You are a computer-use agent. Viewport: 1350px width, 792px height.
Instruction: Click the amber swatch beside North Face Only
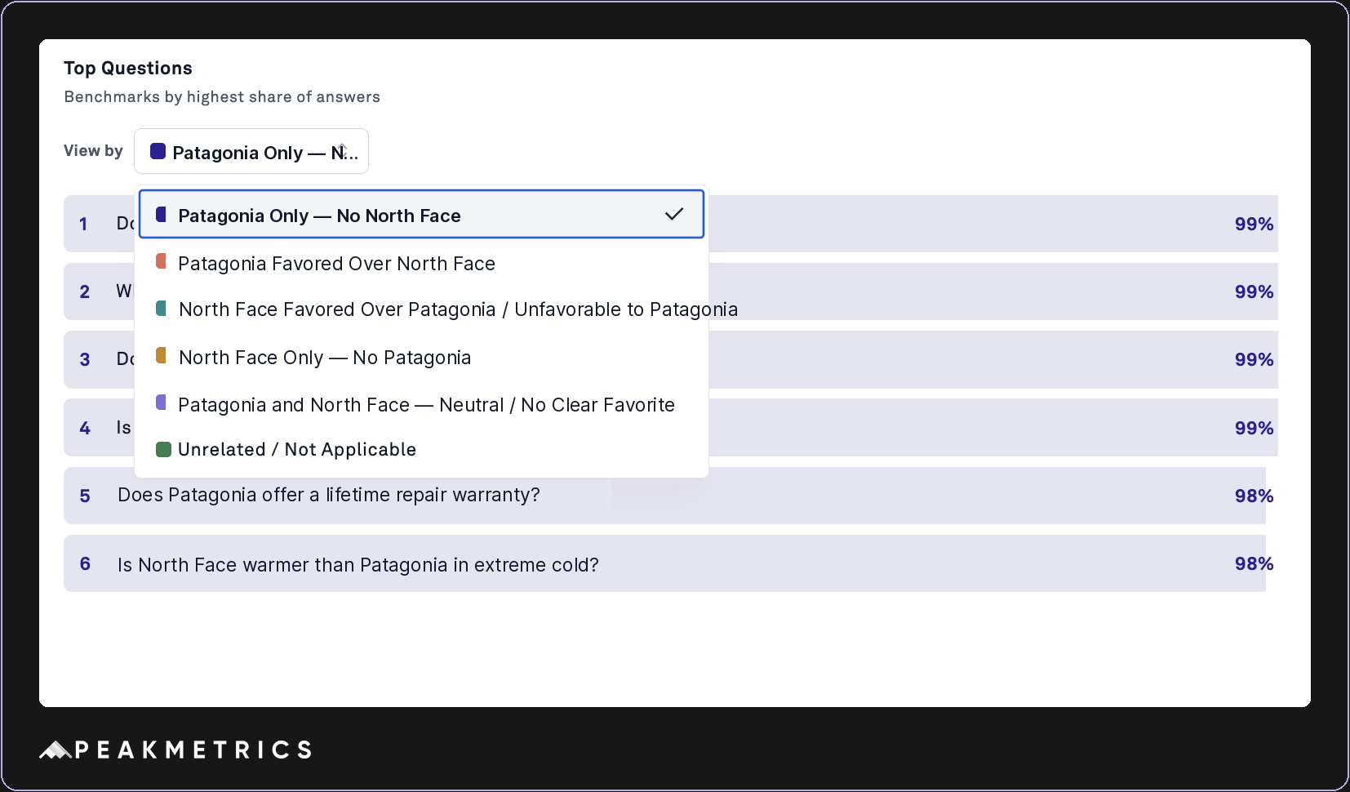(x=161, y=355)
